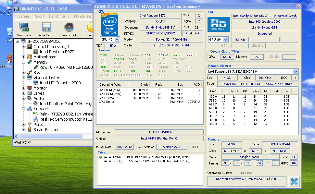Image resolution: width=315 pixels, height=194 pixels.
Task: Collapse the Network tree node
Action: [x=24, y=109]
